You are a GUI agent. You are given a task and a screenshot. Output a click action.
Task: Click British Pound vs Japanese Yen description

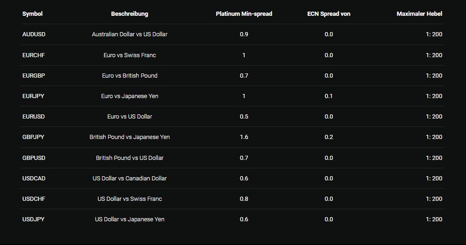[x=130, y=137]
